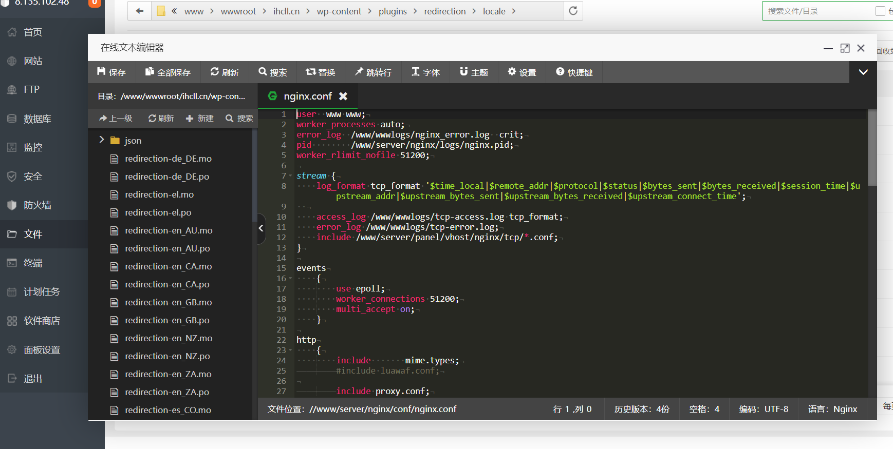893x449 pixels.
Task: Open redirection-de_DE.mo file
Action: [x=168, y=159]
